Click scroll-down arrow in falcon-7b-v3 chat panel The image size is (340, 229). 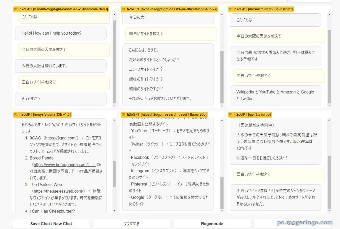coord(114,105)
